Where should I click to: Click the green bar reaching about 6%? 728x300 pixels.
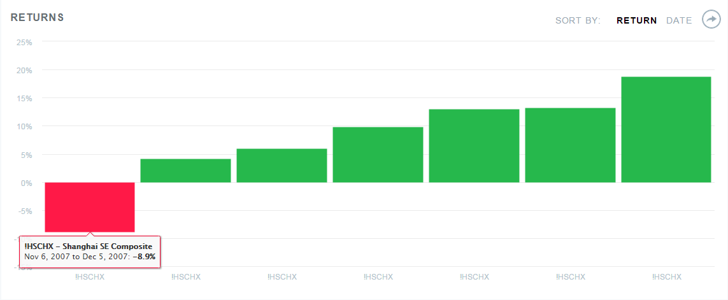tap(282, 166)
